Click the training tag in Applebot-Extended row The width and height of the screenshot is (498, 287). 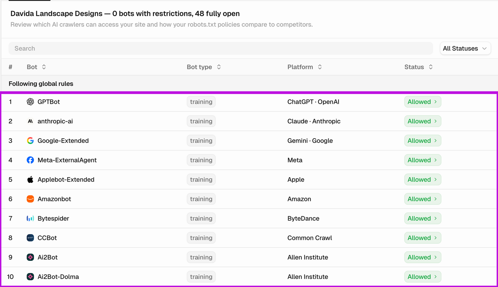[x=201, y=180]
